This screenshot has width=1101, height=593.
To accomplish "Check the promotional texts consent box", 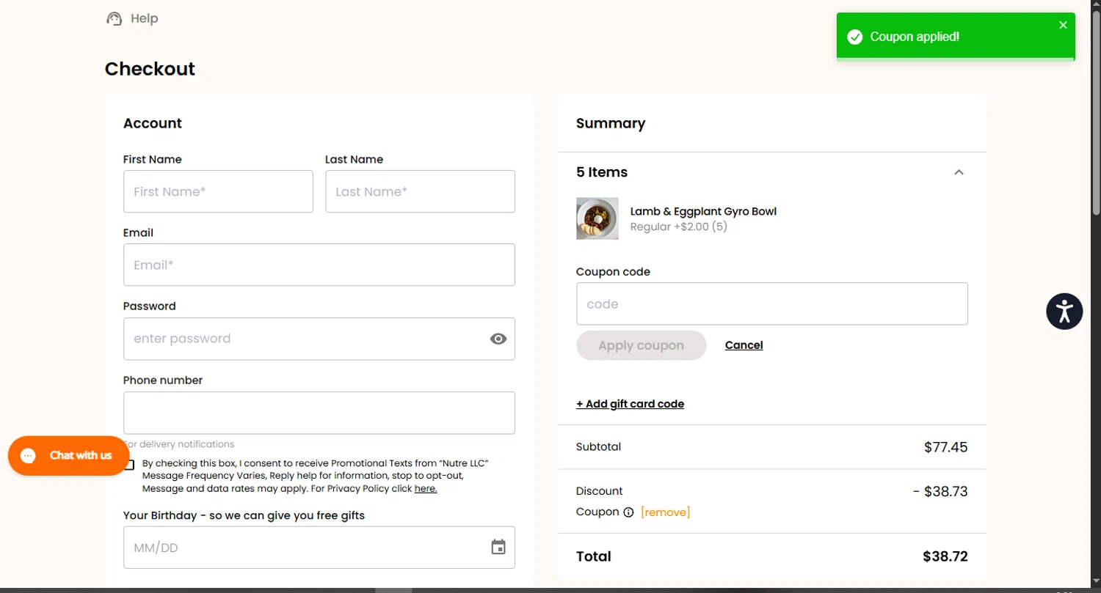I will pos(129,465).
